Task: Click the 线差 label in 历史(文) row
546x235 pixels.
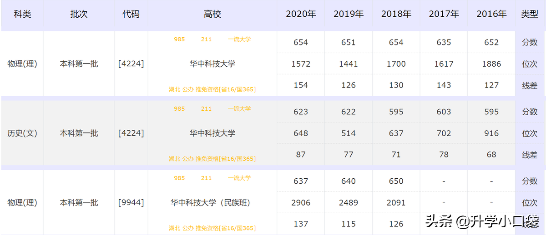Action: pyautogui.click(x=530, y=155)
